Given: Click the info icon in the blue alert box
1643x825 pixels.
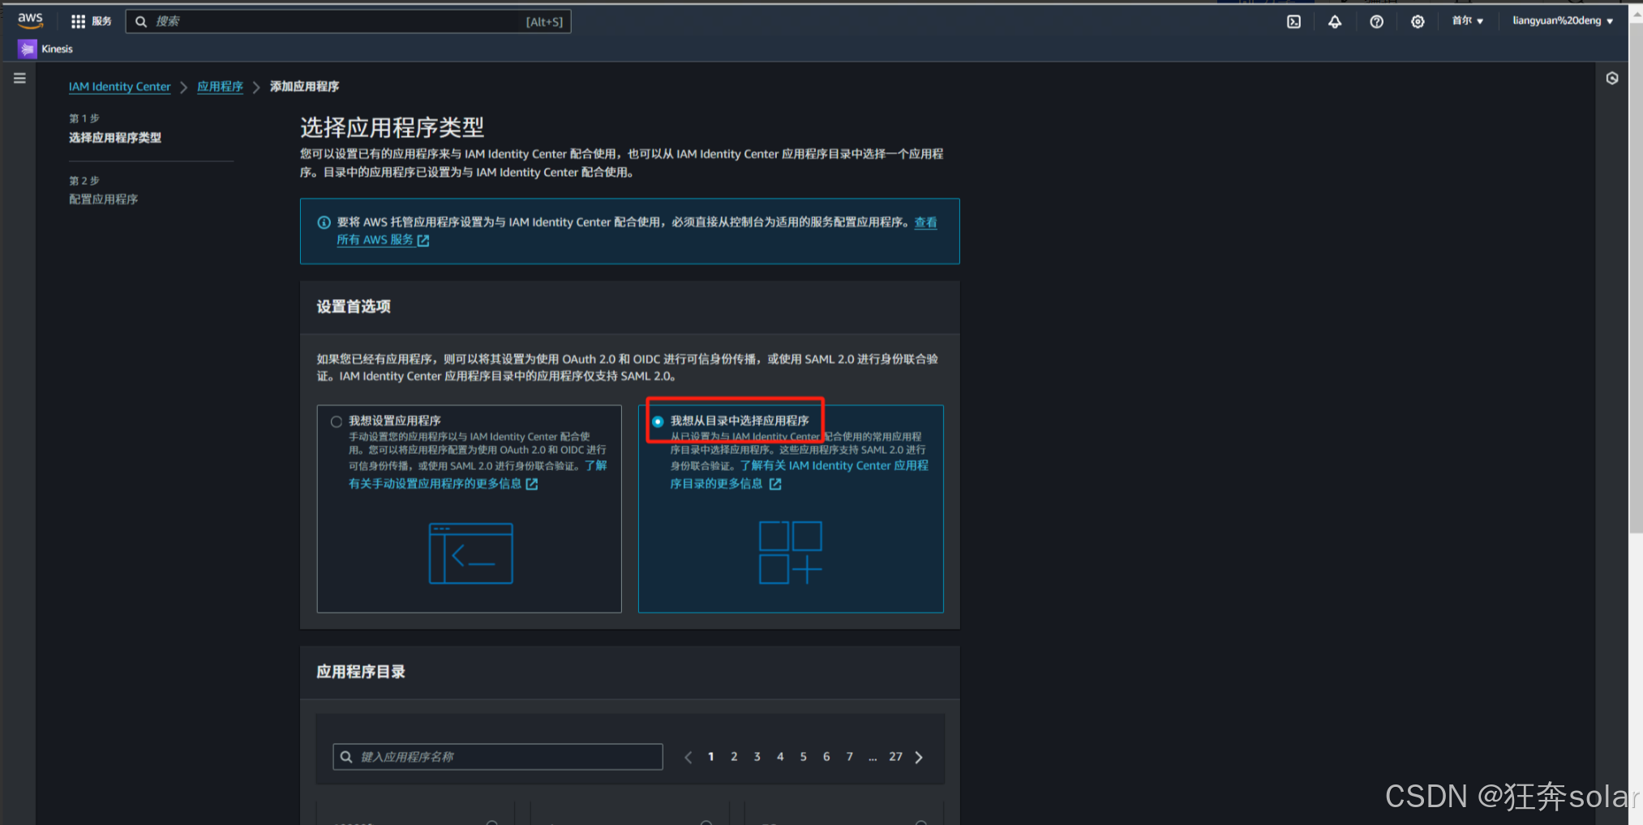Looking at the screenshot, I should click(324, 222).
